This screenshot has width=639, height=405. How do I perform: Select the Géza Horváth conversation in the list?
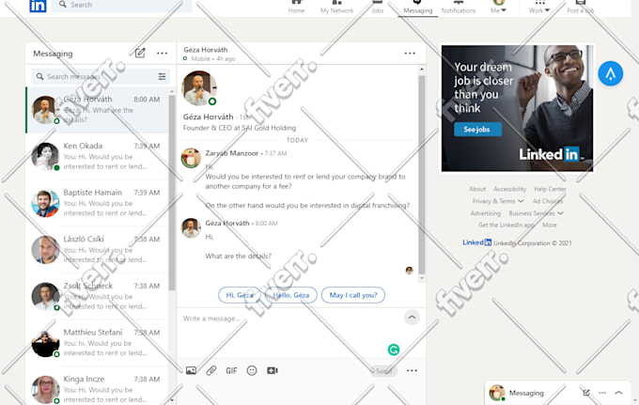click(97, 110)
